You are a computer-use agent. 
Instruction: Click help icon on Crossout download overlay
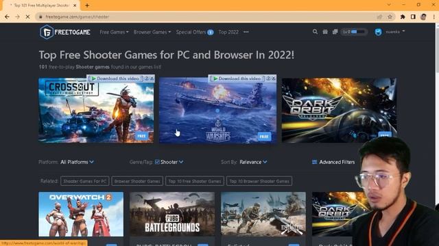pyautogui.click(x=146, y=79)
